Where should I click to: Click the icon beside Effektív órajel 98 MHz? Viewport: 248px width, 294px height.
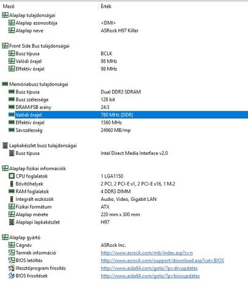click(12, 69)
